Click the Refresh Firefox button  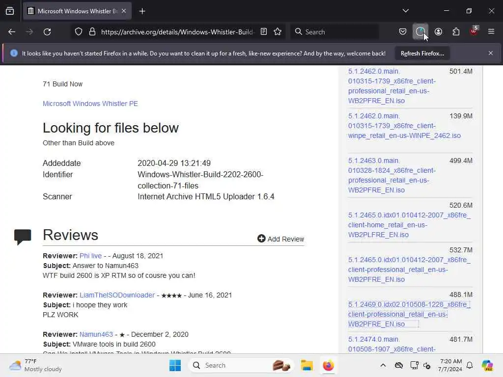pos(422,54)
